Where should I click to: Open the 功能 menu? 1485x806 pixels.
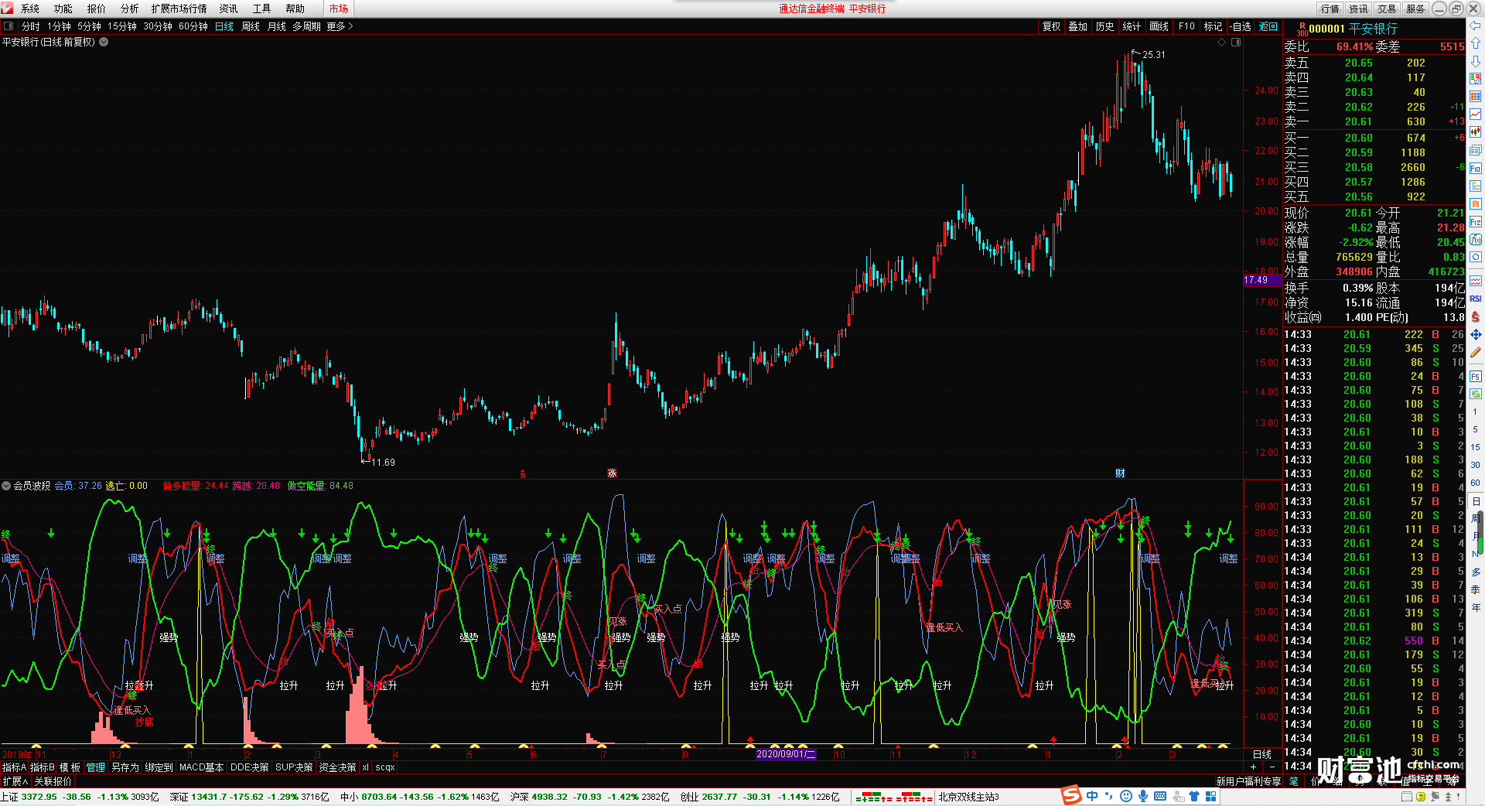coord(63,9)
